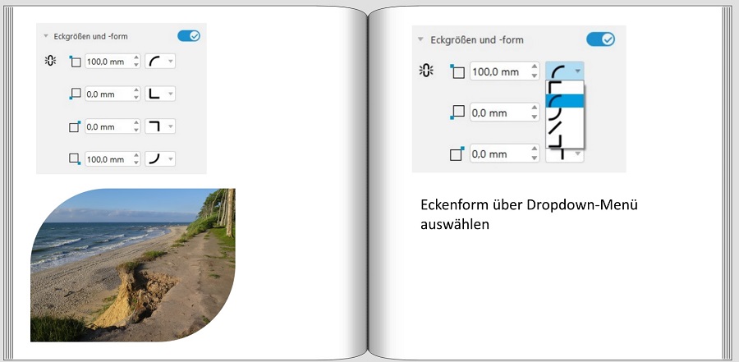Select the beach photo with rounded corners
The height and width of the screenshot is (362, 739).
[133, 265]
